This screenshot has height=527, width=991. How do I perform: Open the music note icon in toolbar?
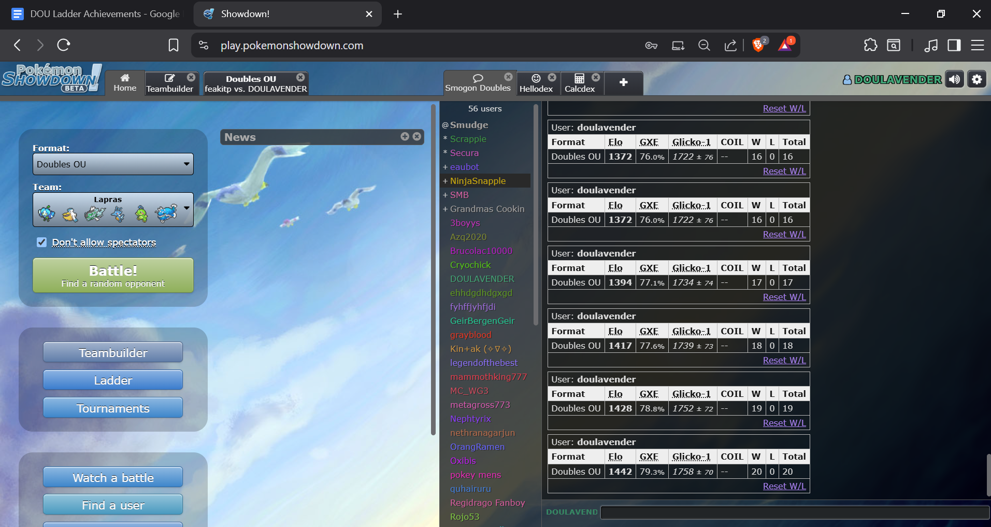pyautogui.click(x=931, y=46)
